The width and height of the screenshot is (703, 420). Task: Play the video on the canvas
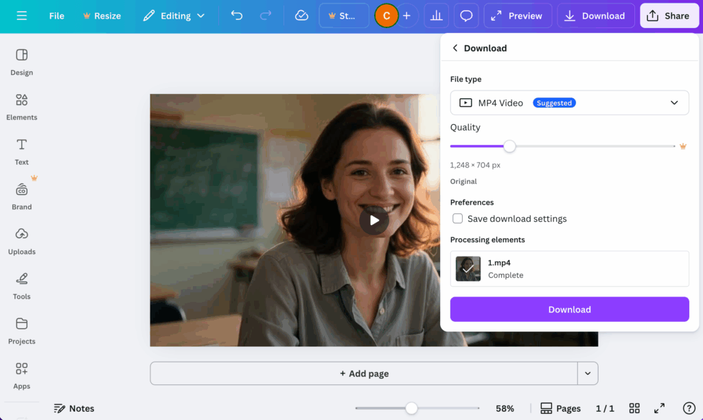(374, 220)
